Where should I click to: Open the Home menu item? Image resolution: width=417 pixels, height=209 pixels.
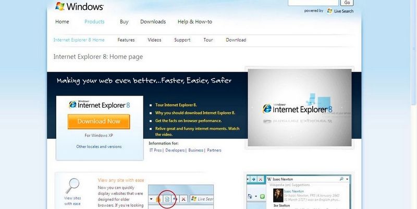[x=62, y=22]
